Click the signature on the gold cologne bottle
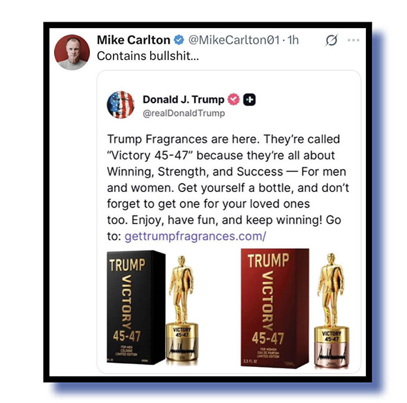Screen dimensions: 407x403 (182, 349)
